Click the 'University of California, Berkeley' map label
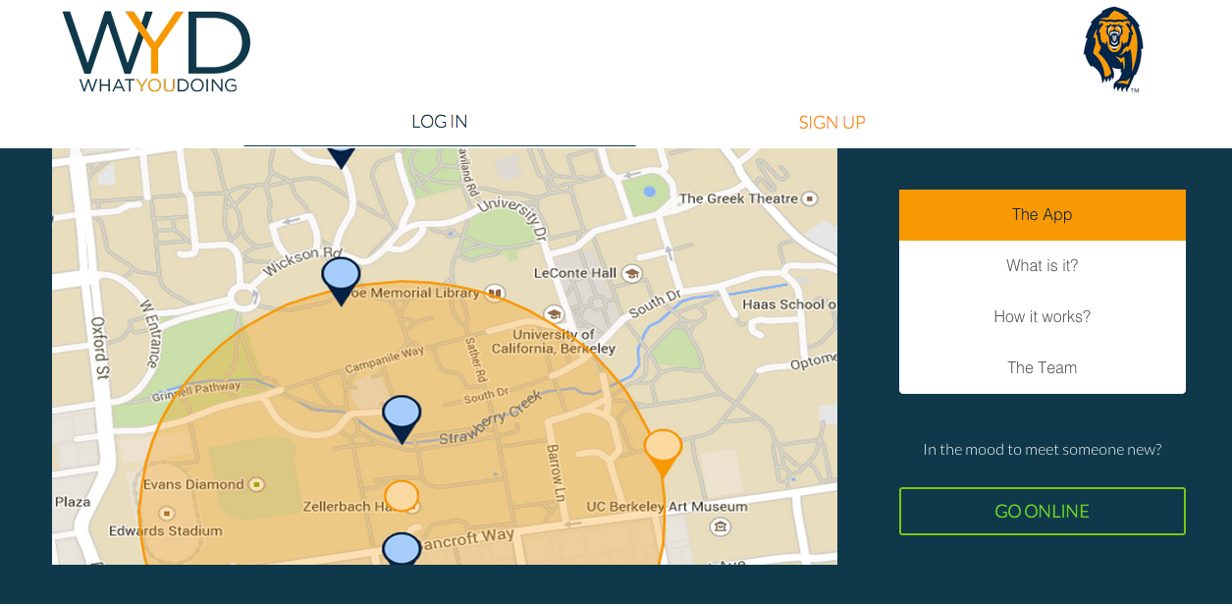The width and height of the screenshot is (1232, 606). [554, 341]
